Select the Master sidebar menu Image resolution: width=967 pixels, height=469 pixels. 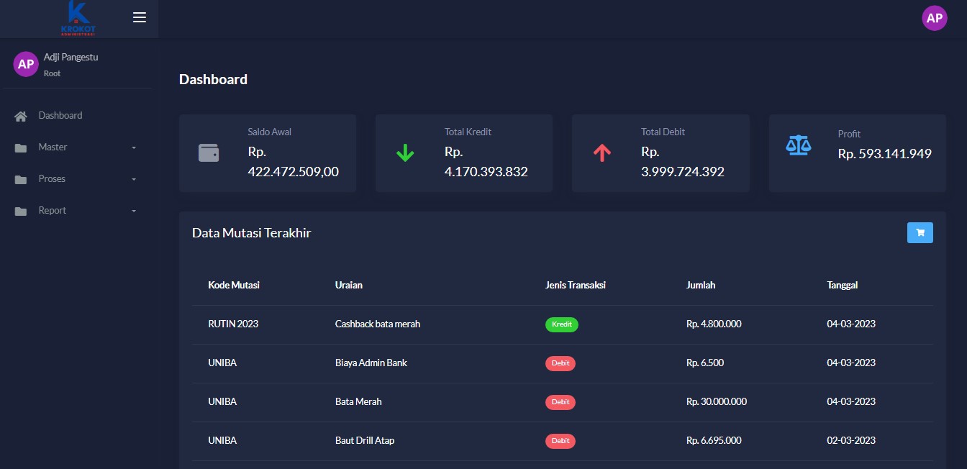coord(53,147)
